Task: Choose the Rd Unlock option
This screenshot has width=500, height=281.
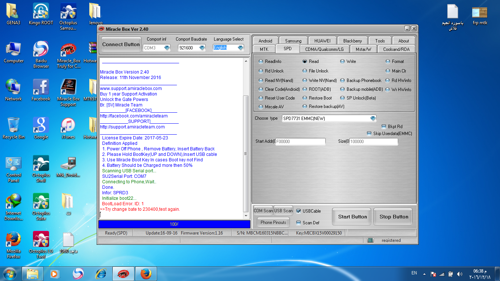Action: tap(271, 71)
